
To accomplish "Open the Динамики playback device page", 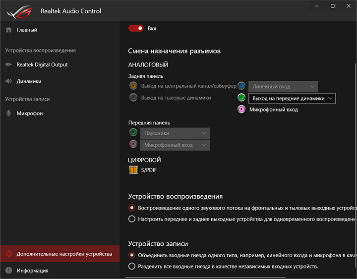I will [x=29, y=81].
